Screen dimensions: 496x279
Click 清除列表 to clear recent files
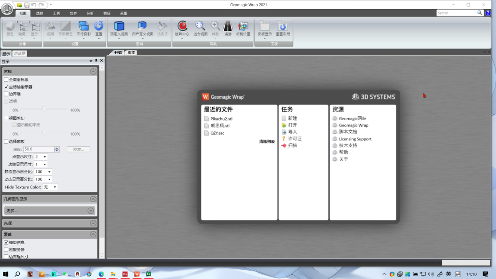point(267,142)
